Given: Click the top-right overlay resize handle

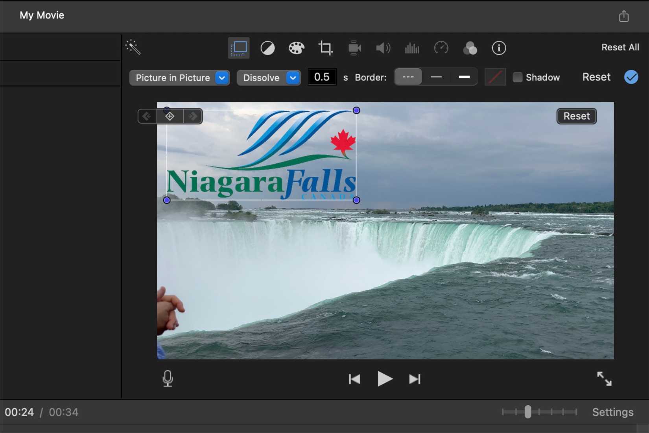Looking at the screenshot, I should tap(356, 110).
